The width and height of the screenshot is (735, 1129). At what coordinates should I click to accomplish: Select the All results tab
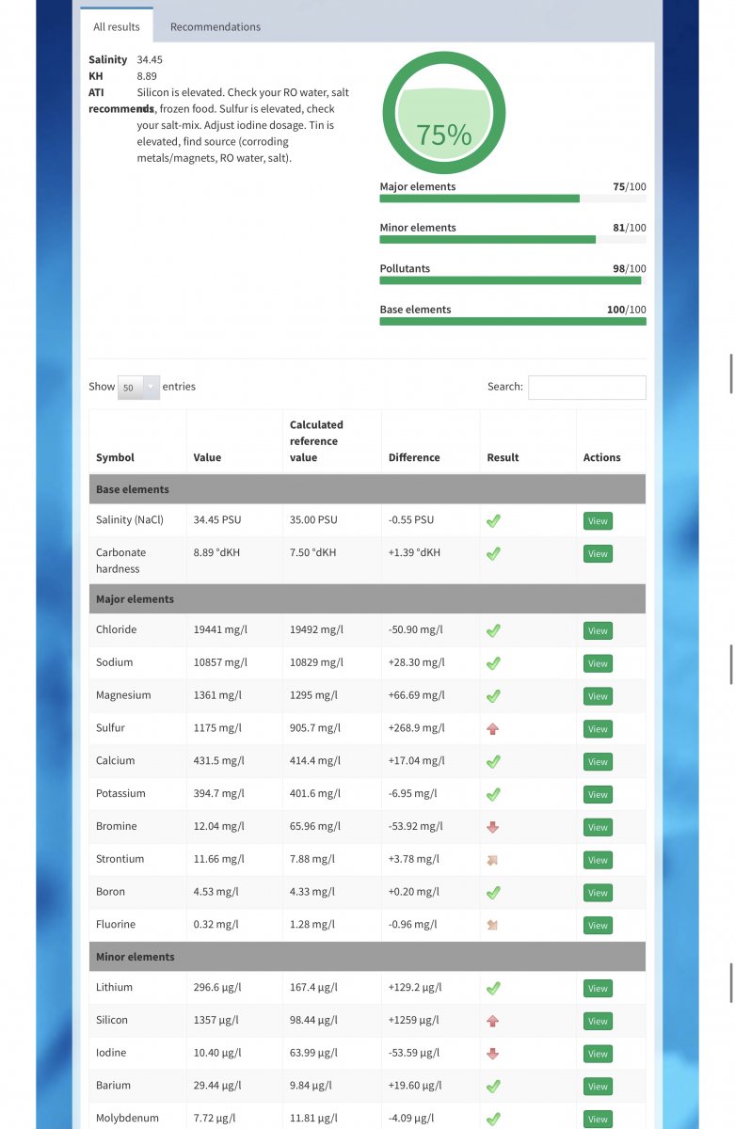click(117, 27)
